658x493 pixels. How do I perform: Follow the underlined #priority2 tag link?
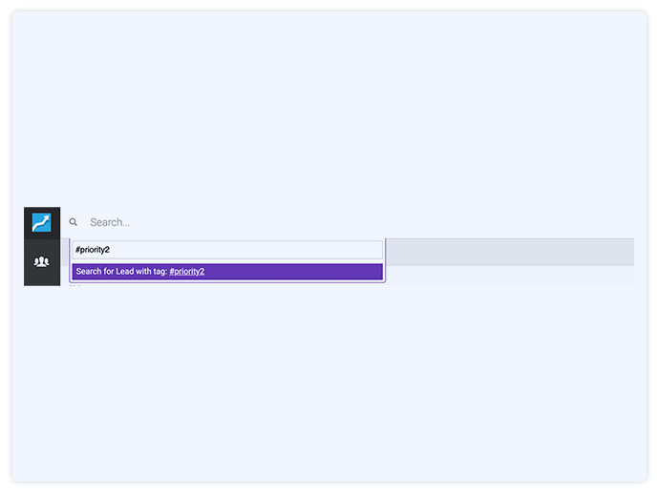(187, 272)
